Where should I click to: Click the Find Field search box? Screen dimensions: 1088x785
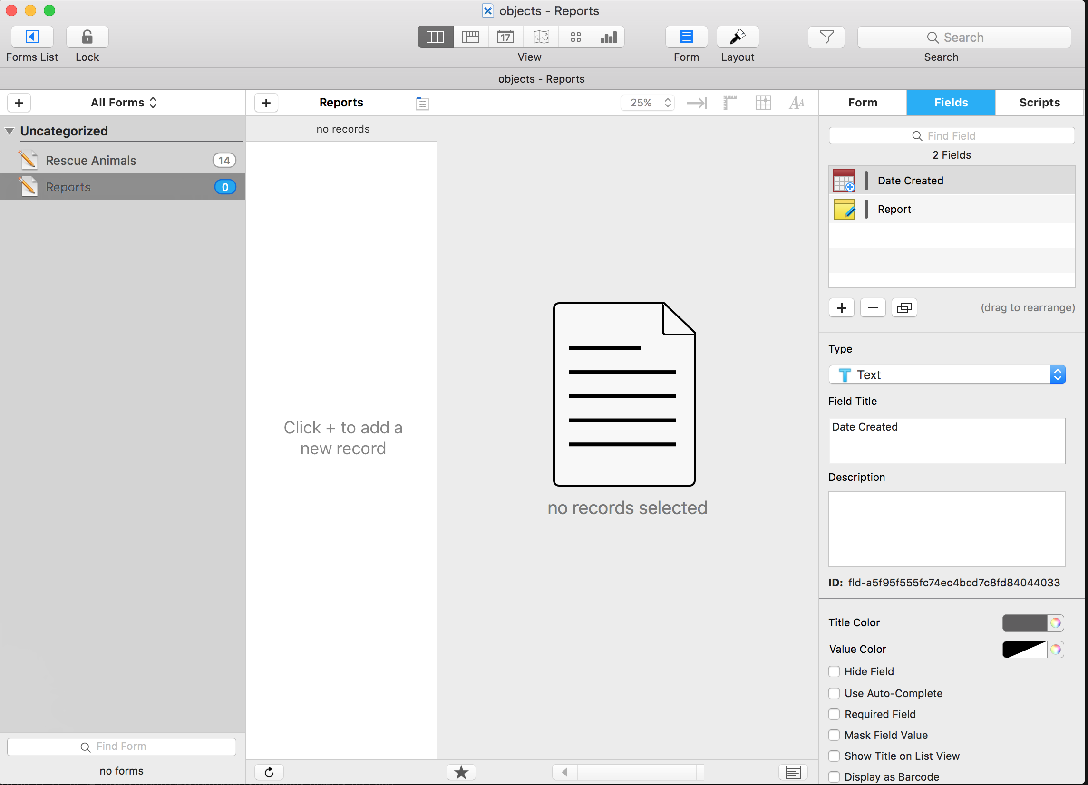pyautogui.click(x=951, y=135)
